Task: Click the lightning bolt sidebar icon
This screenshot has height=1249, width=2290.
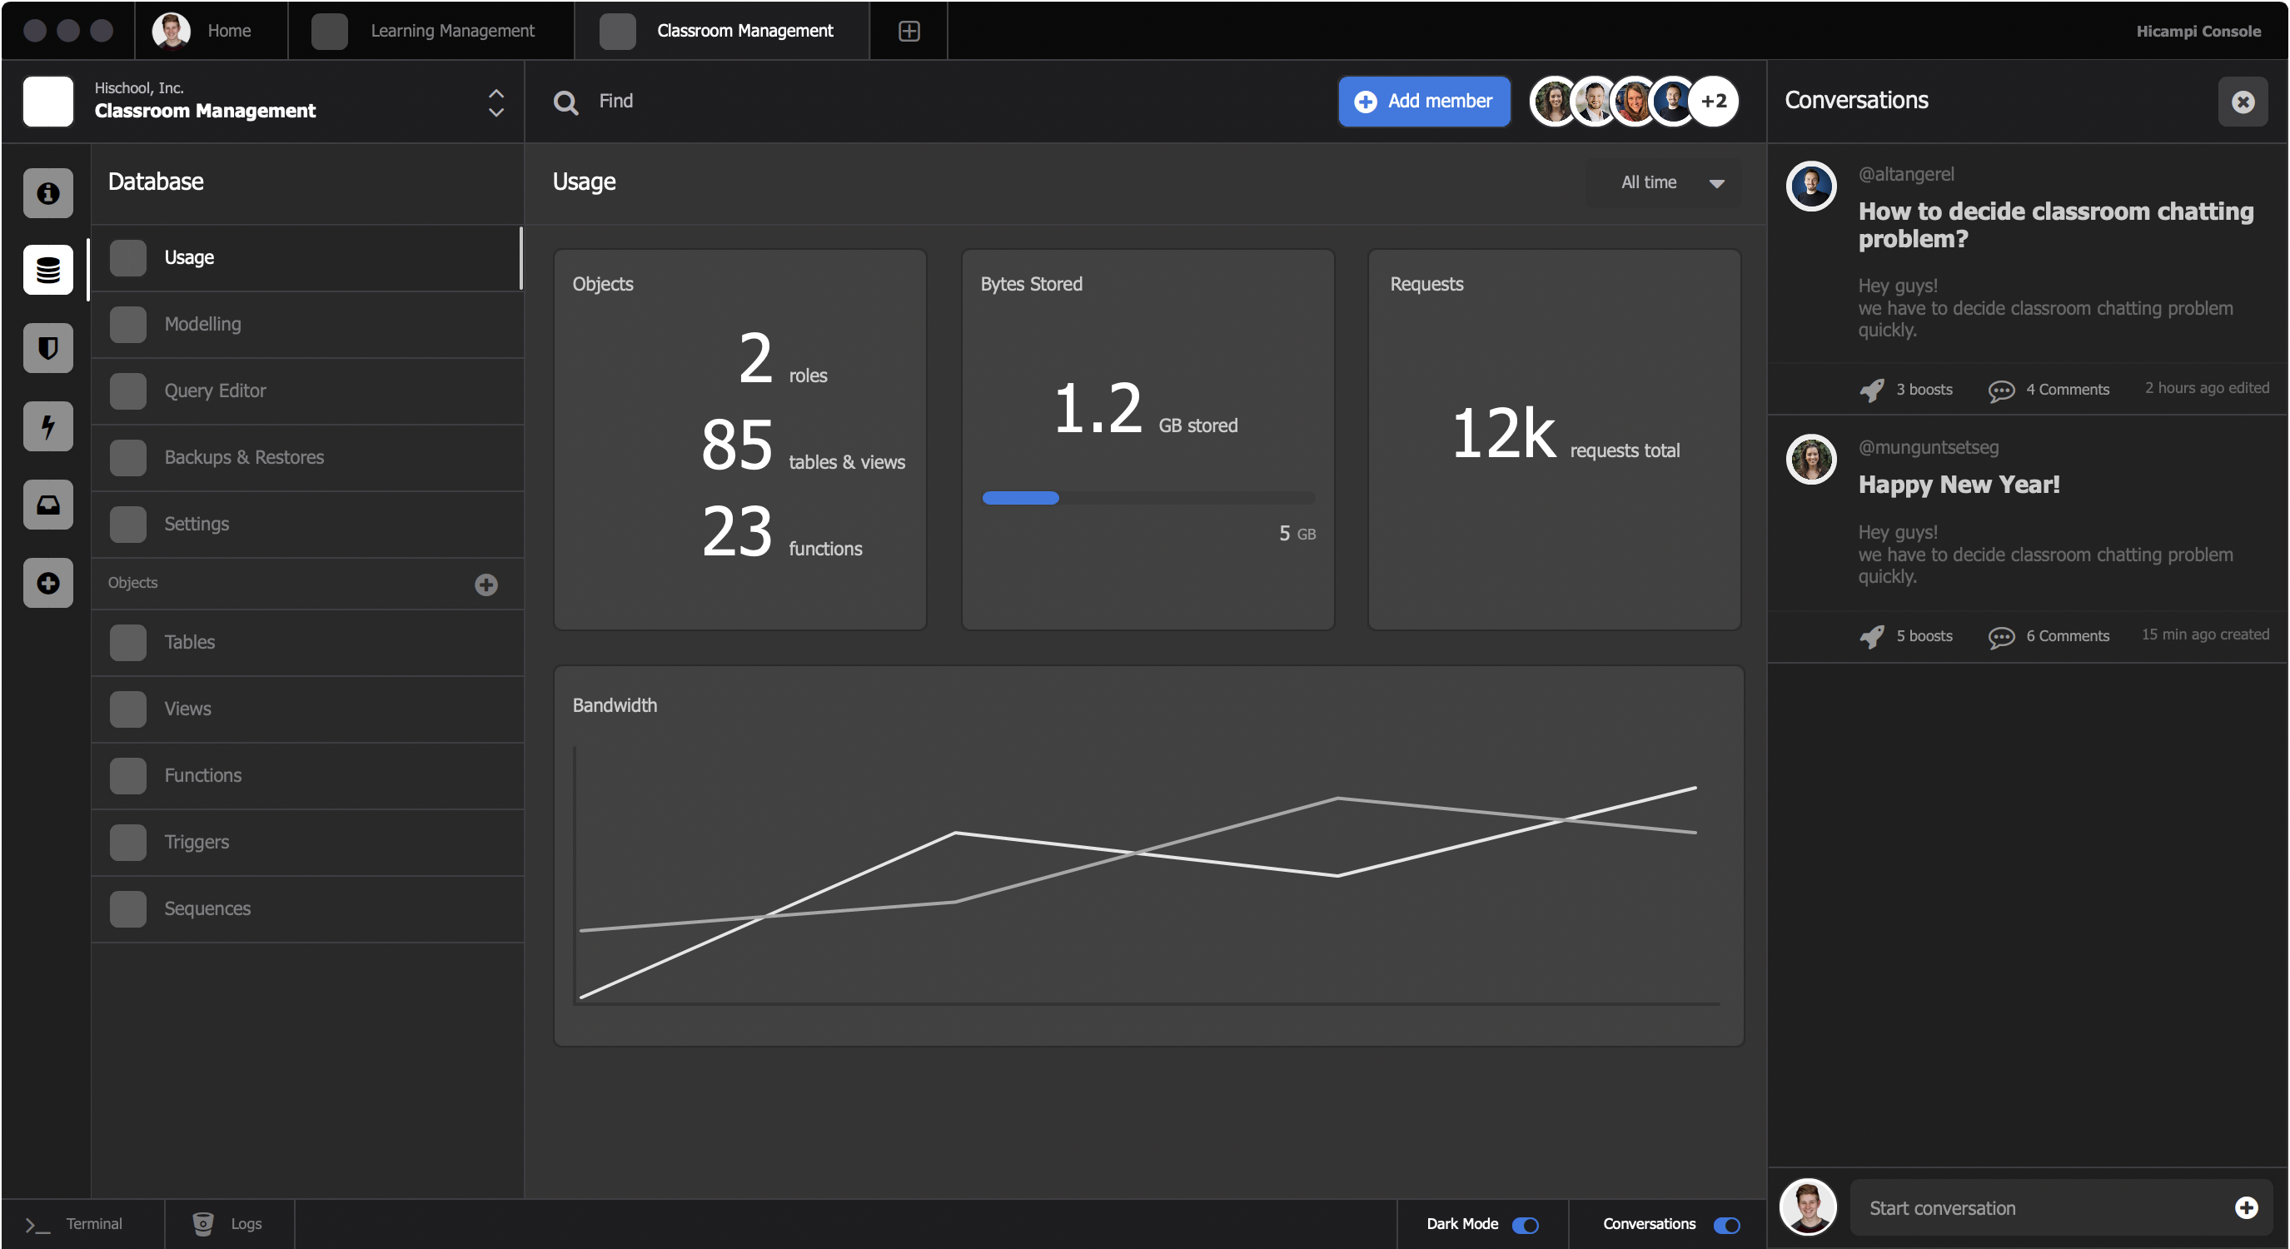Action: pos(48,425)
